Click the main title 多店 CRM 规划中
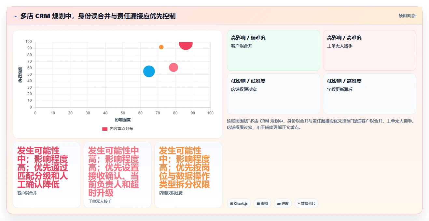429x221 pixels. 98,16
